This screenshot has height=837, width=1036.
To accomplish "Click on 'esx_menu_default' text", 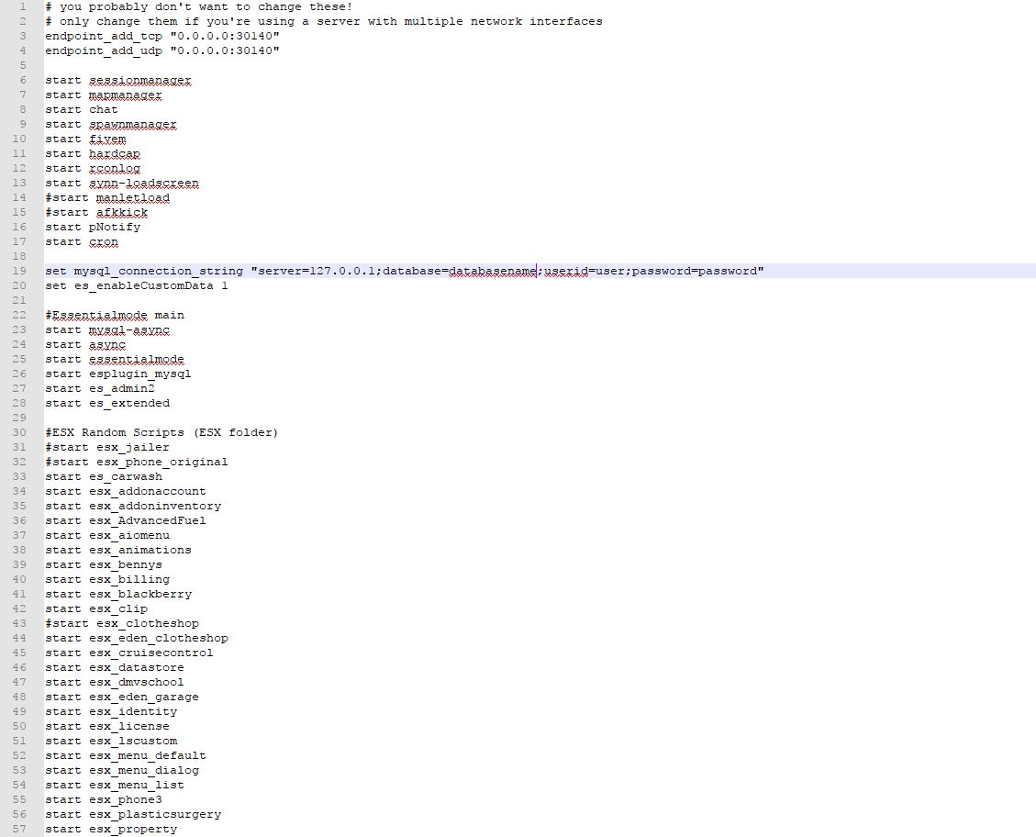I will pyautogui.click(x=148, y=755).
